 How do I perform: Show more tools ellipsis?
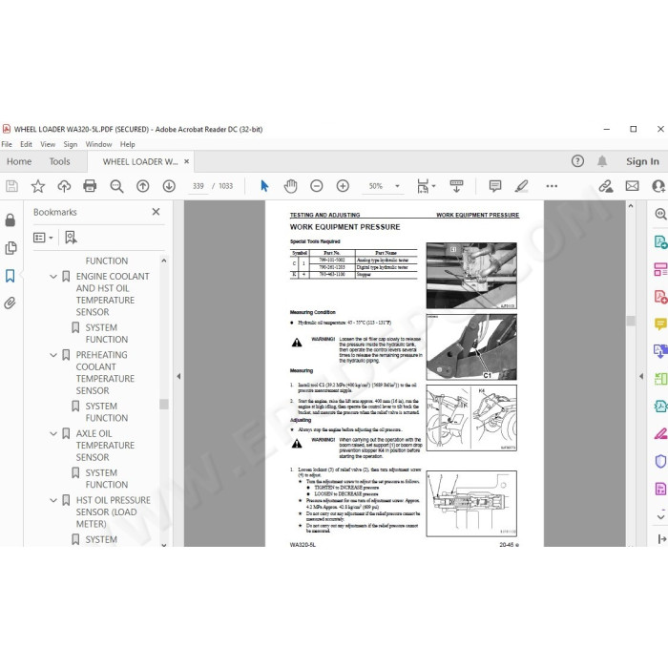552,186
